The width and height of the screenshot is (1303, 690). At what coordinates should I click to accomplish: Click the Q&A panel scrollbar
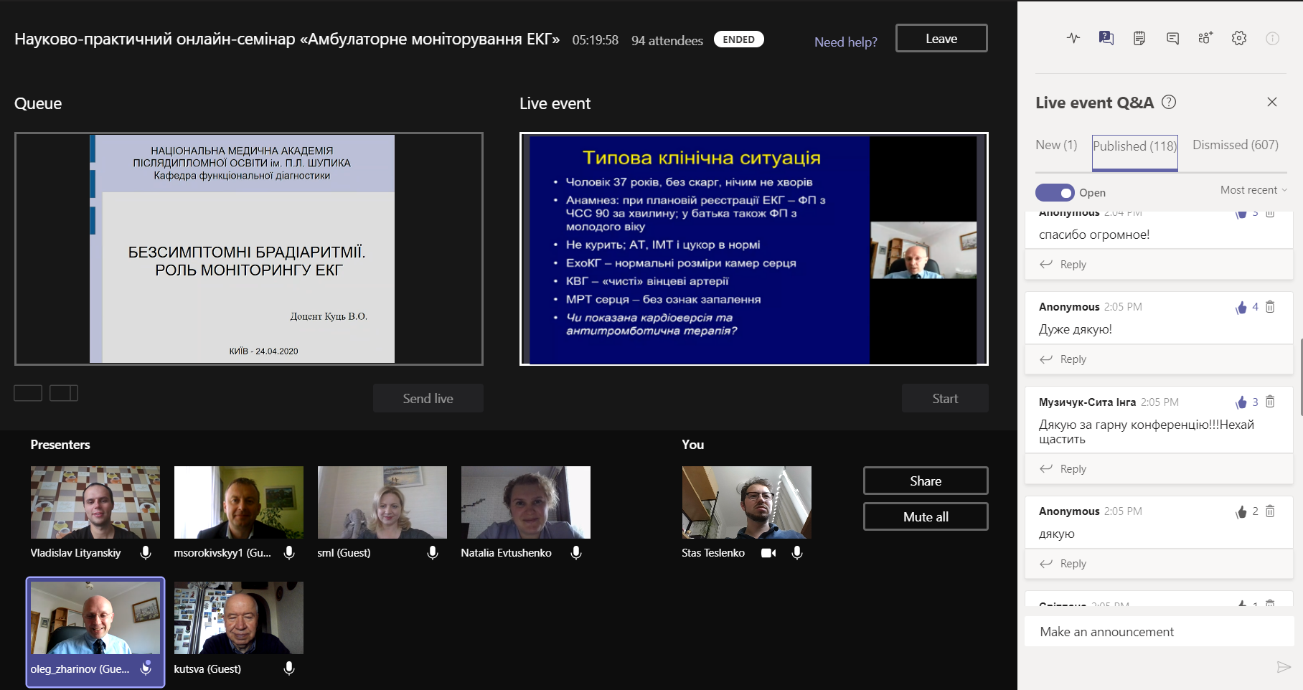[1301, 377]
